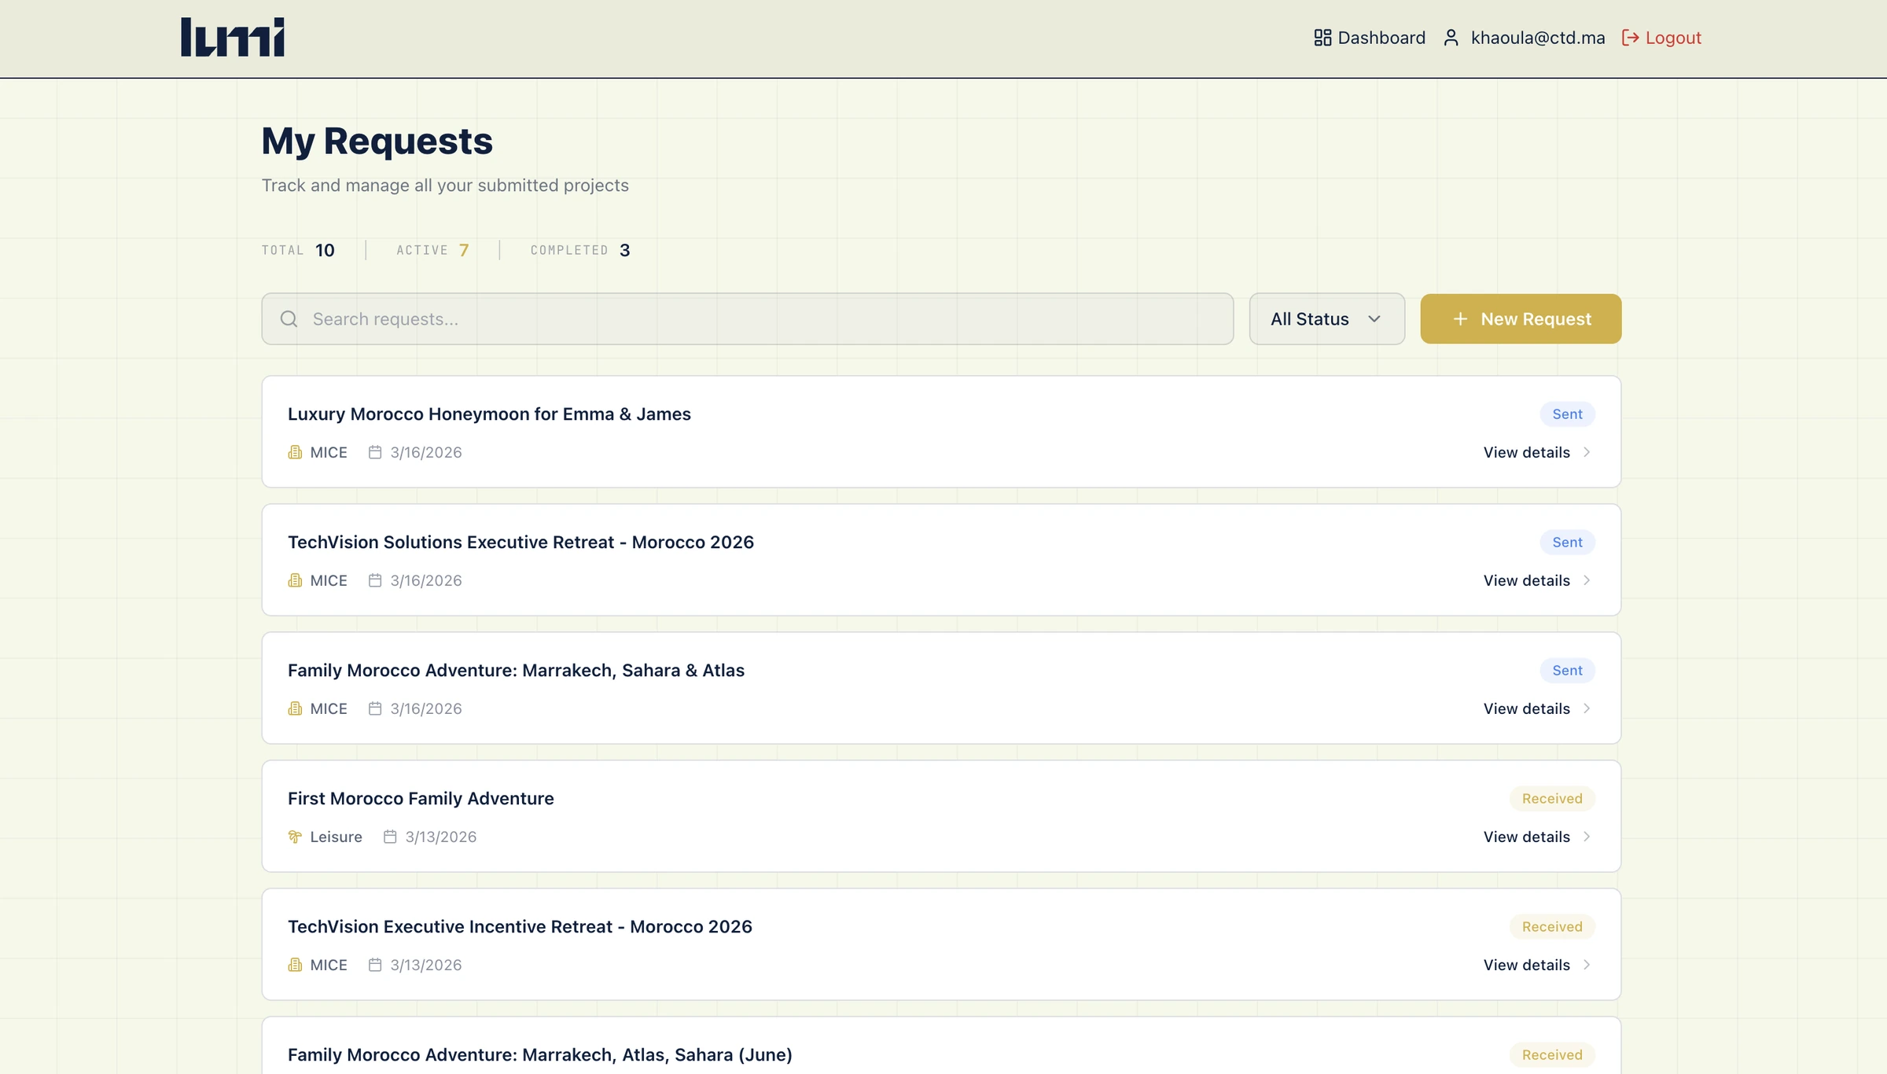This screenshot has height=1074, width=1887.
Task: Click chevron beside TechVision Solutions View details
Action: [1587, 580]
